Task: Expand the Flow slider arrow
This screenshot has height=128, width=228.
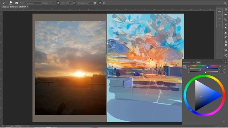Action: tap(71, 3)
